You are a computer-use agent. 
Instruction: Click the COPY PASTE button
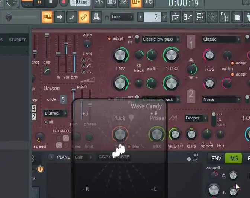(x=114, y=157)
